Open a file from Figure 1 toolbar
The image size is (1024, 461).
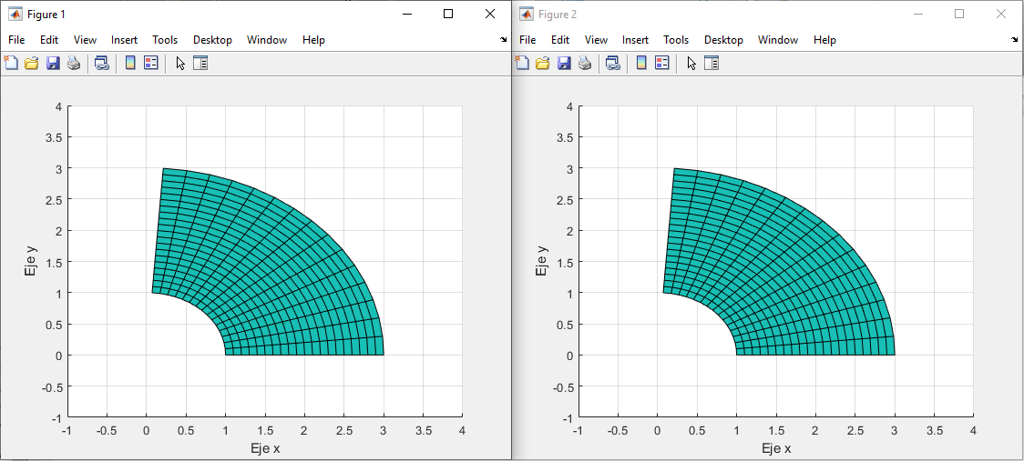coord(32,63)
